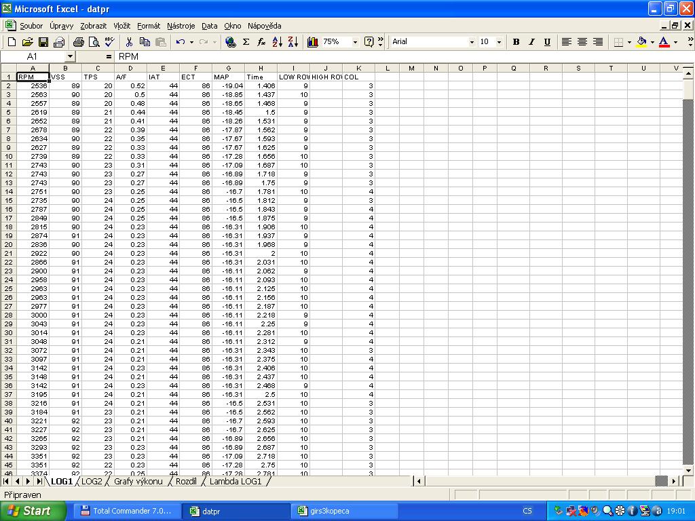Open the zoom percentage dropdown
This screenshot has width=695, height=521.
[354, 42]
